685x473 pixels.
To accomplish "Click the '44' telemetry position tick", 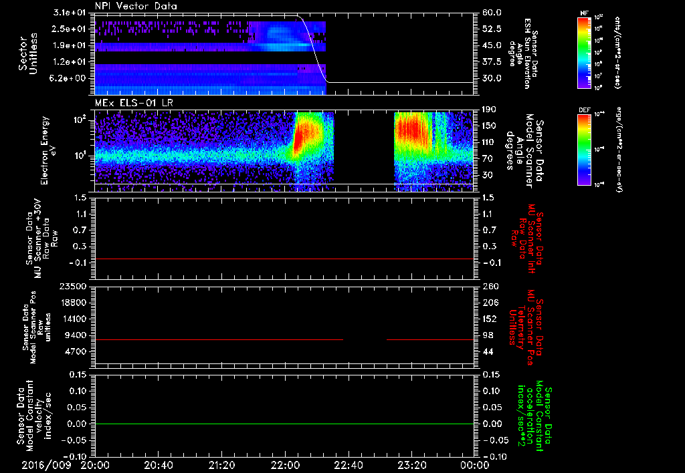I will [488, 352].
